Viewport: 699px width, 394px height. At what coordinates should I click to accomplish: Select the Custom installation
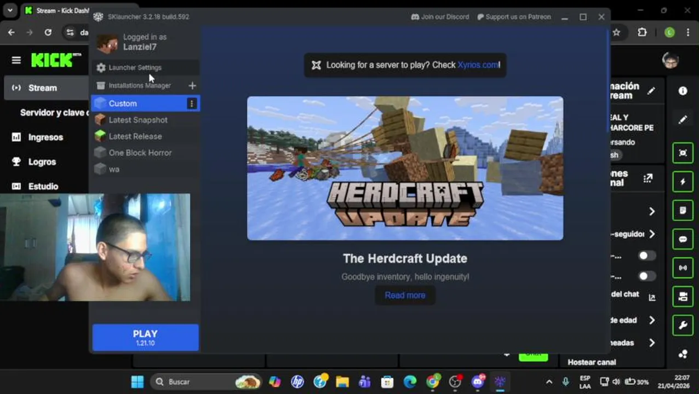[139, 103]
